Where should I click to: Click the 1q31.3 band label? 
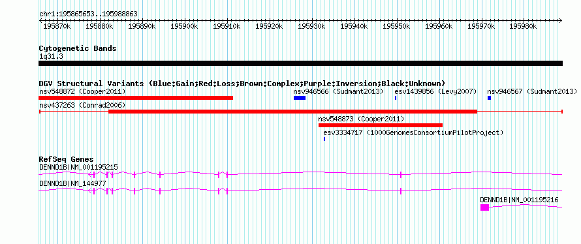click(51, 56)
